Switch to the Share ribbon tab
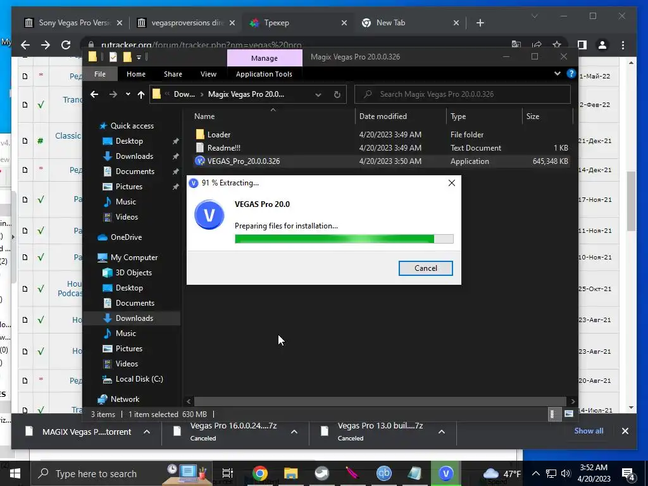 pyautogui.click(x=173, y=74)
